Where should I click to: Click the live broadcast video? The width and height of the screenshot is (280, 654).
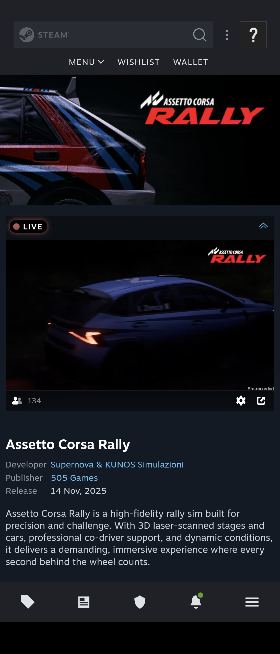140,315
